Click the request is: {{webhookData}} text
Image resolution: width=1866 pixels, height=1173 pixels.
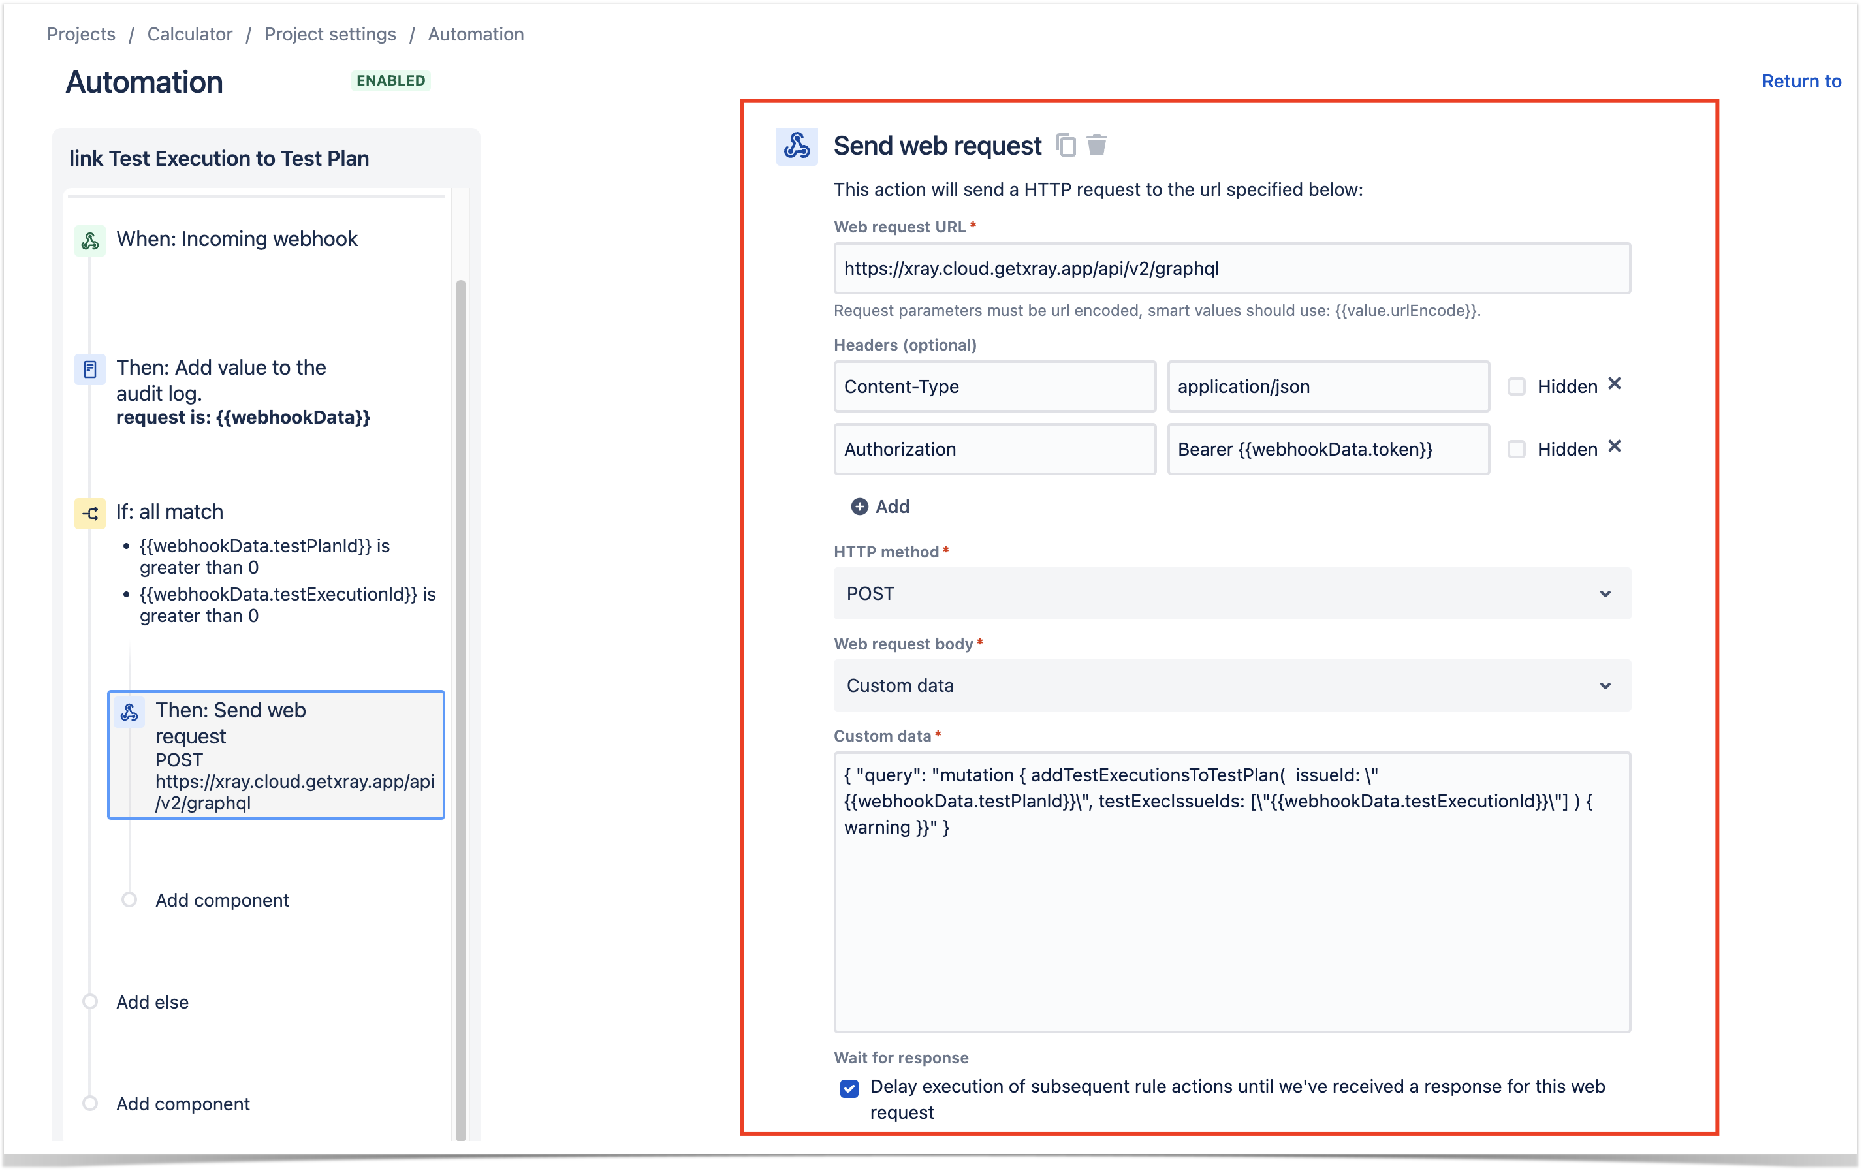(244, 418)
